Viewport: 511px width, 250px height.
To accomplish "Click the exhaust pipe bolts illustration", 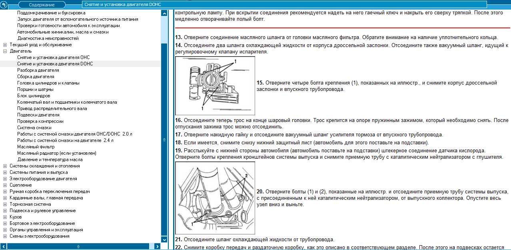I will point(215,198).
